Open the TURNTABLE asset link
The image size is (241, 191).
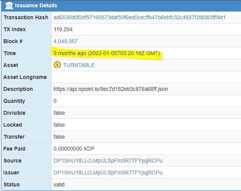(x=79, y=65)
